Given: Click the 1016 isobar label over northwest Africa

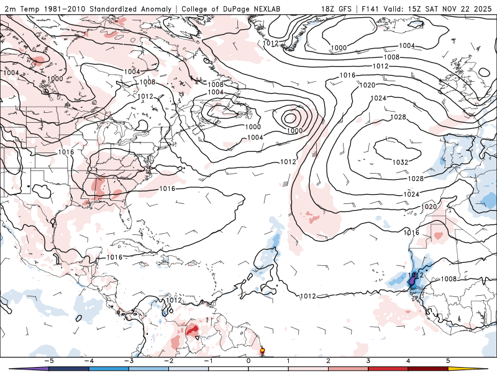Looking at the screenshot, I should (411, 232).
